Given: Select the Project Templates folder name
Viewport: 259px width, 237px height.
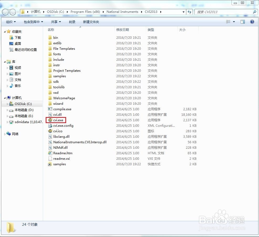Looking at the screenshot, I should [x=67, y=71].
